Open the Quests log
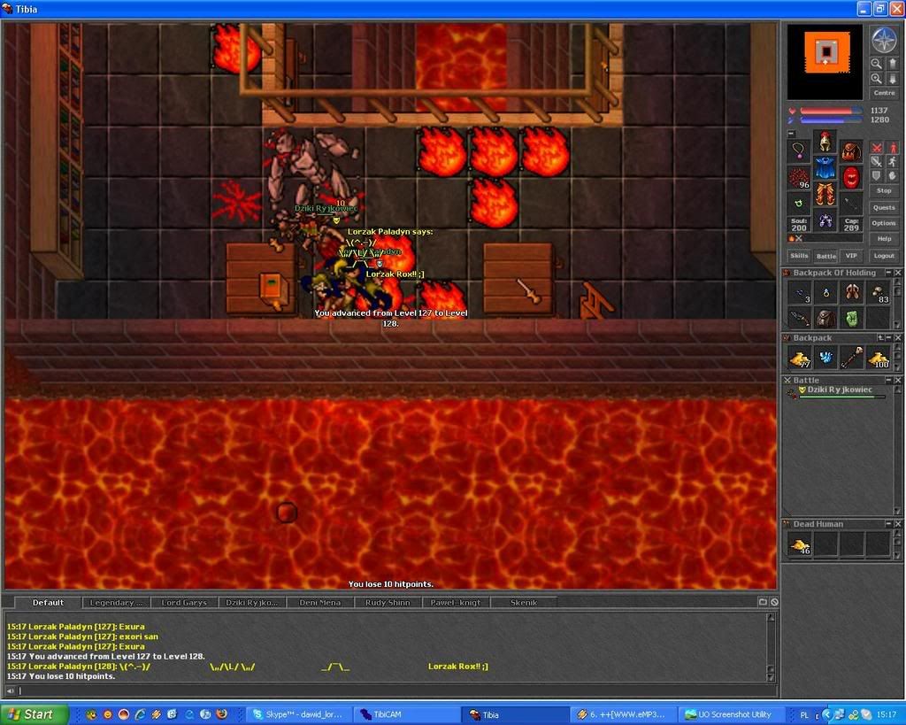 pyautogui.click(x=884, y=207)
